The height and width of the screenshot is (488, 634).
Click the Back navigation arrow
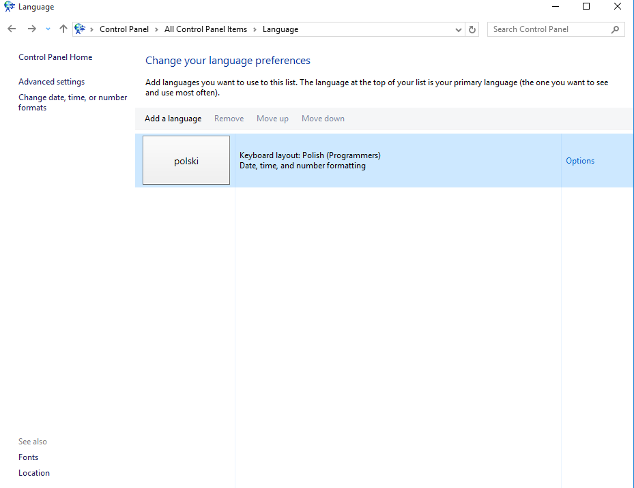[x=12, y=29]
